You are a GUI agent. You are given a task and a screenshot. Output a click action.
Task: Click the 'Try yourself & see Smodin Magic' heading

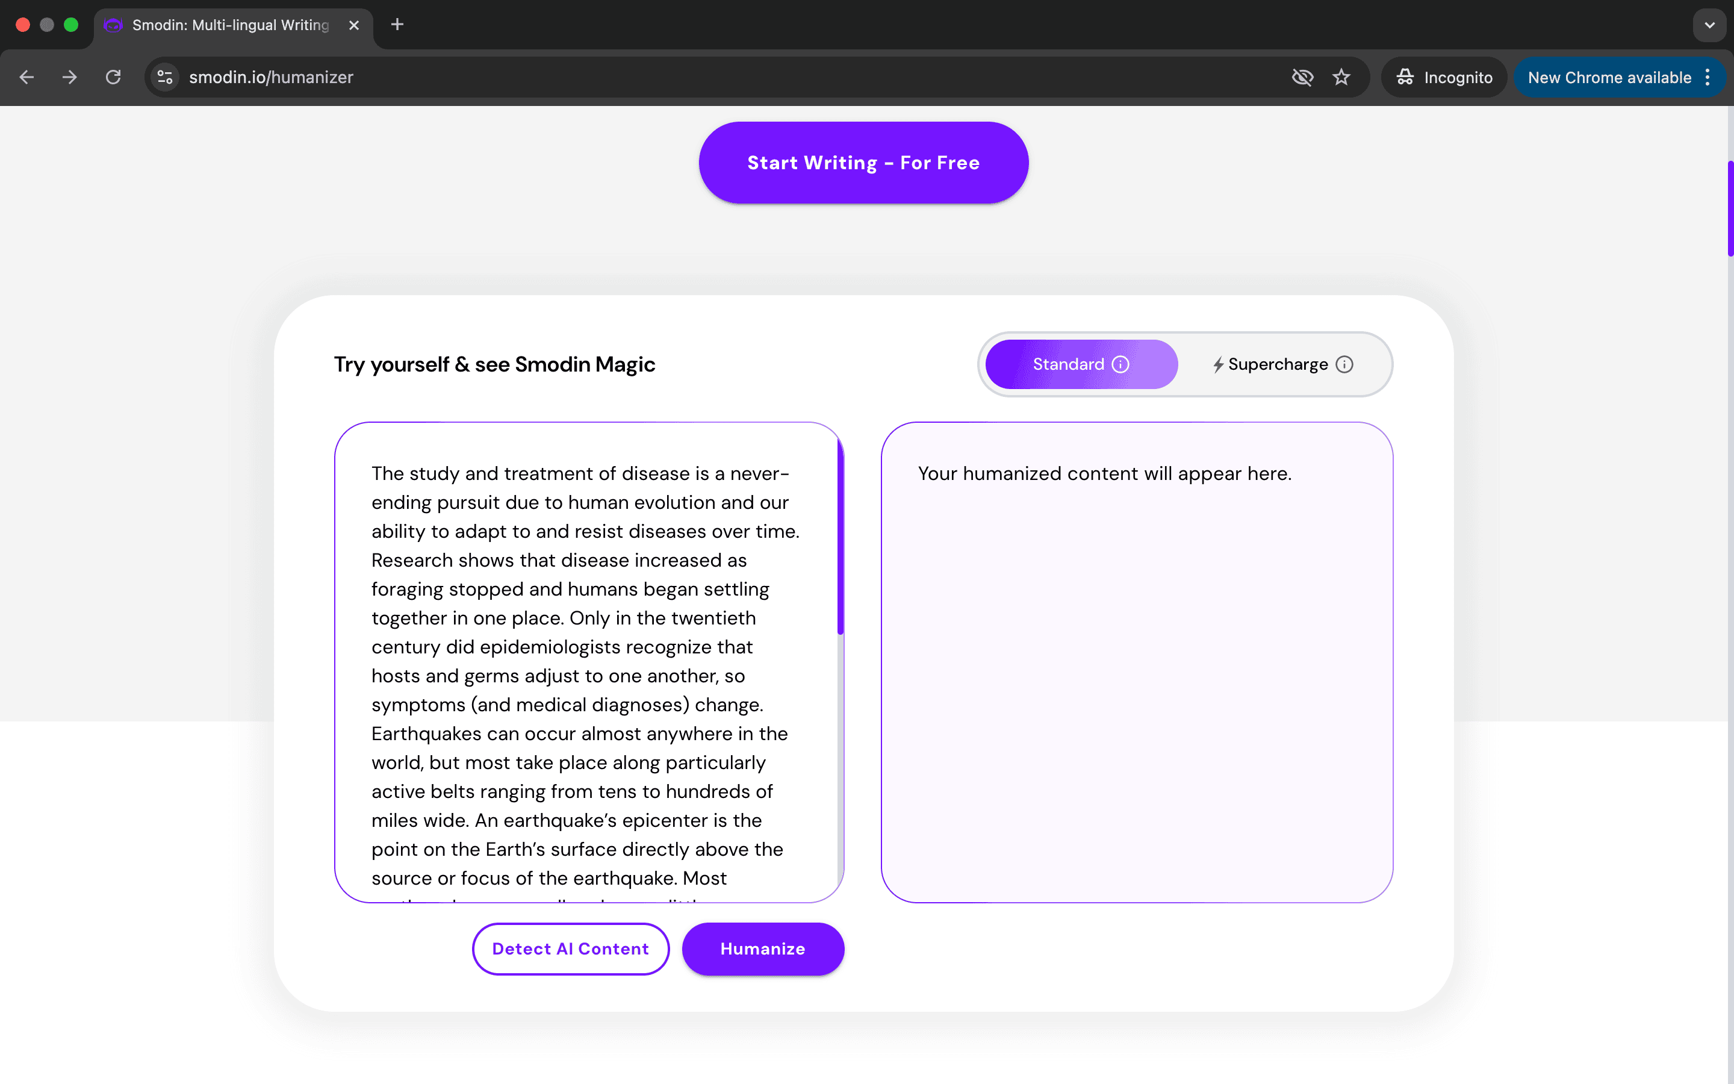coord(494,364)
